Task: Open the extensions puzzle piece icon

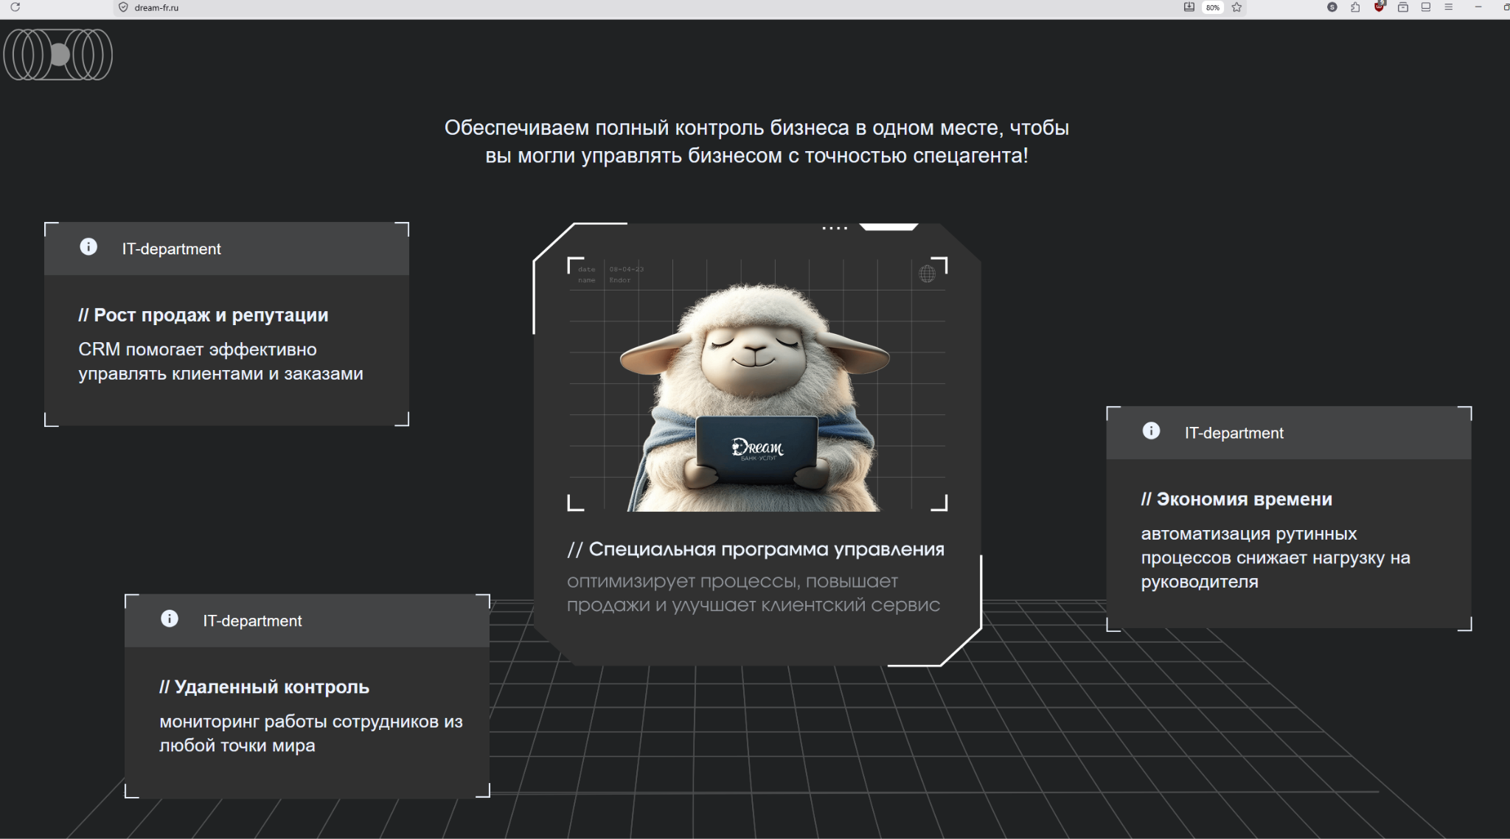Action: point(1355,7)
